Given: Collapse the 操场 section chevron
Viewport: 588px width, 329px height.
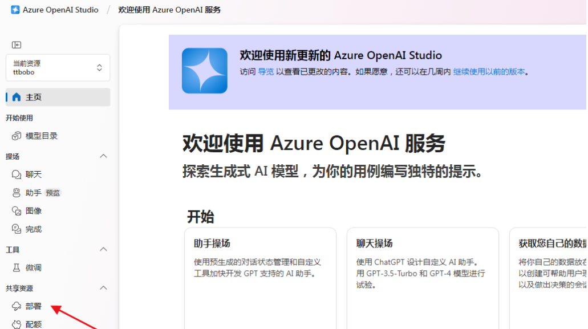Looking at the screenshot, I should click(103, 156).
